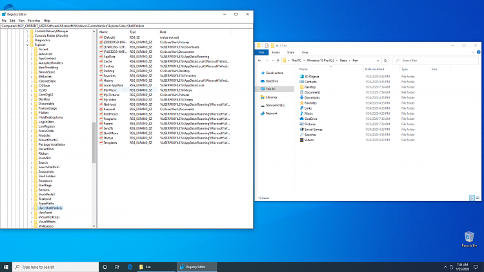Select the (Default) registry value

point(109,37)
